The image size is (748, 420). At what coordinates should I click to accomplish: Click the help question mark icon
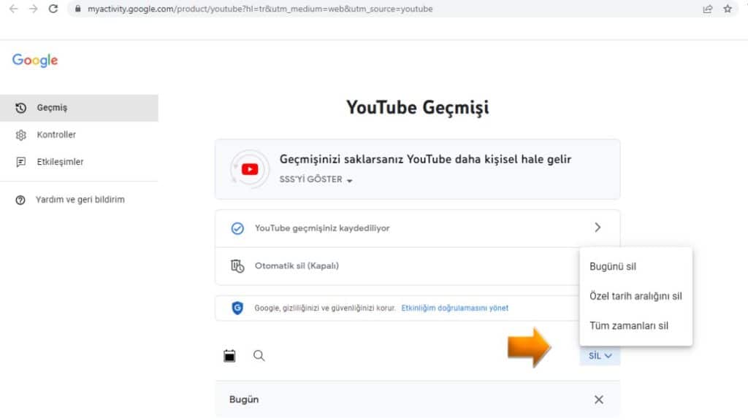pos(20,200)
